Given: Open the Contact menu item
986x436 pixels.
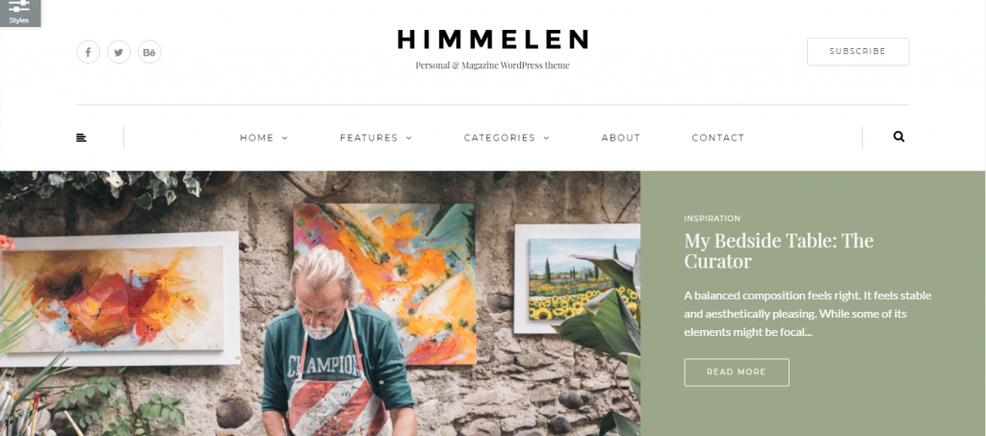Looking at the screenshot, I should (x=717, y=138).
